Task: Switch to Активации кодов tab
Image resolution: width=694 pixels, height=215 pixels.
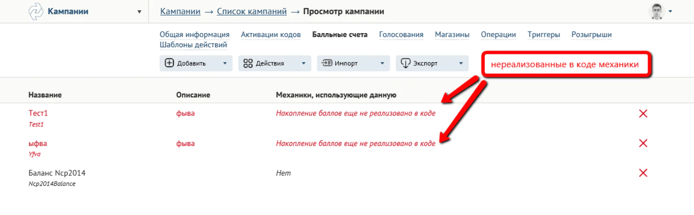Action: tap(271, 34)
